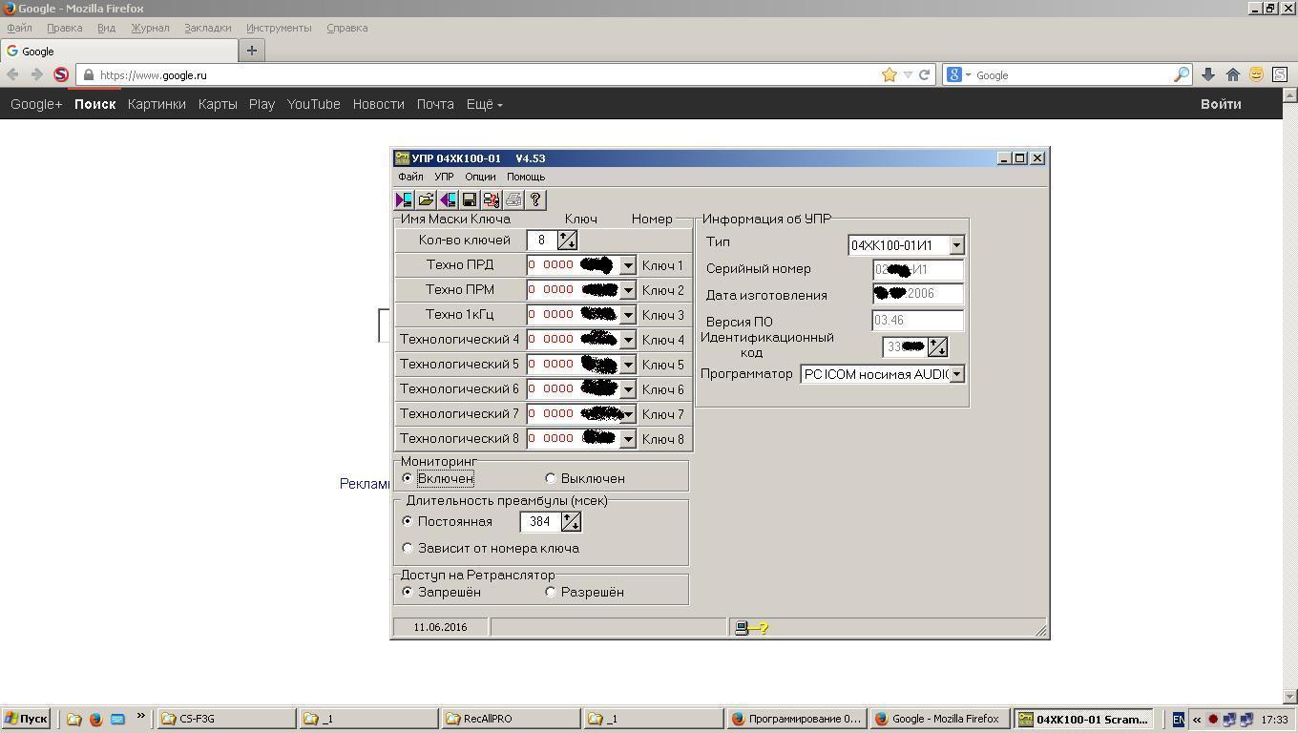
Task: Click the floppy disk save icon
Action: tap(470, 199)
